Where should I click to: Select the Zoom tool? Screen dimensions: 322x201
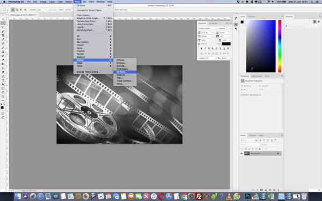(3, 96)
